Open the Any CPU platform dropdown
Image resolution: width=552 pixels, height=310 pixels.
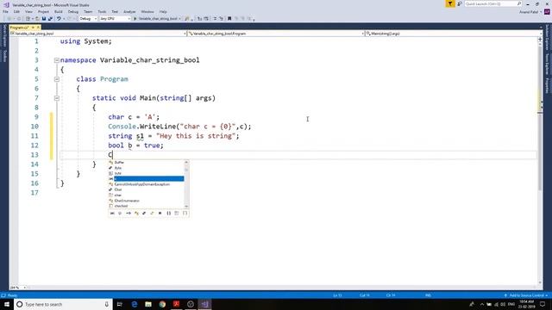(115, 19)
